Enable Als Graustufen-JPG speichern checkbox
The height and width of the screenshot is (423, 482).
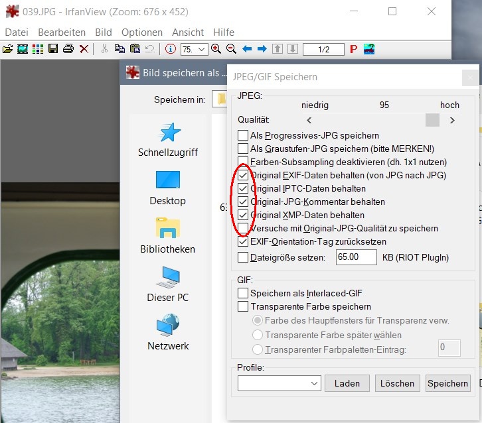(243, 149)
